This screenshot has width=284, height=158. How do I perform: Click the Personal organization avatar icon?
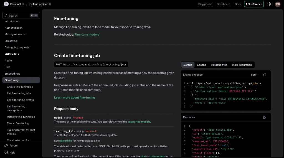click(6, 4)
